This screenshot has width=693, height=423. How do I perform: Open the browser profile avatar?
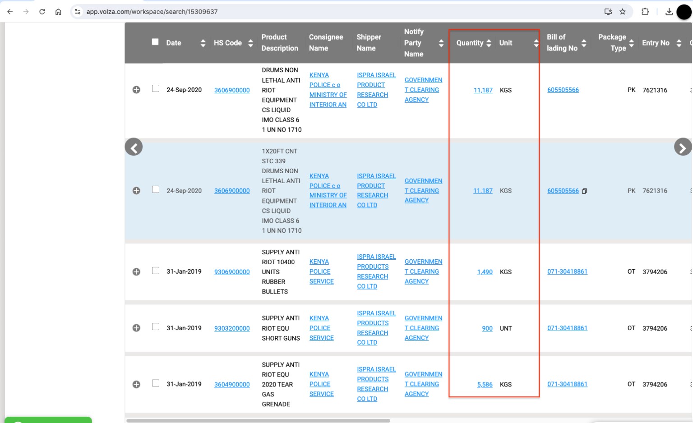tap(684, 12)
